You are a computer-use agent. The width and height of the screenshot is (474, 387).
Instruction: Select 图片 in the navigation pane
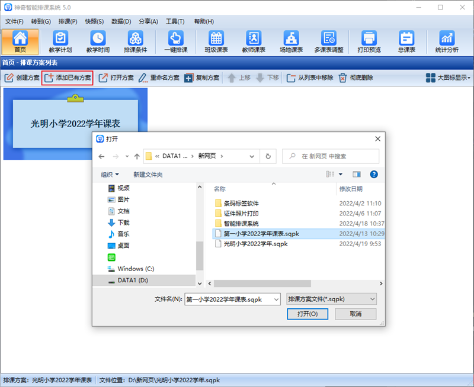[118, 199]
